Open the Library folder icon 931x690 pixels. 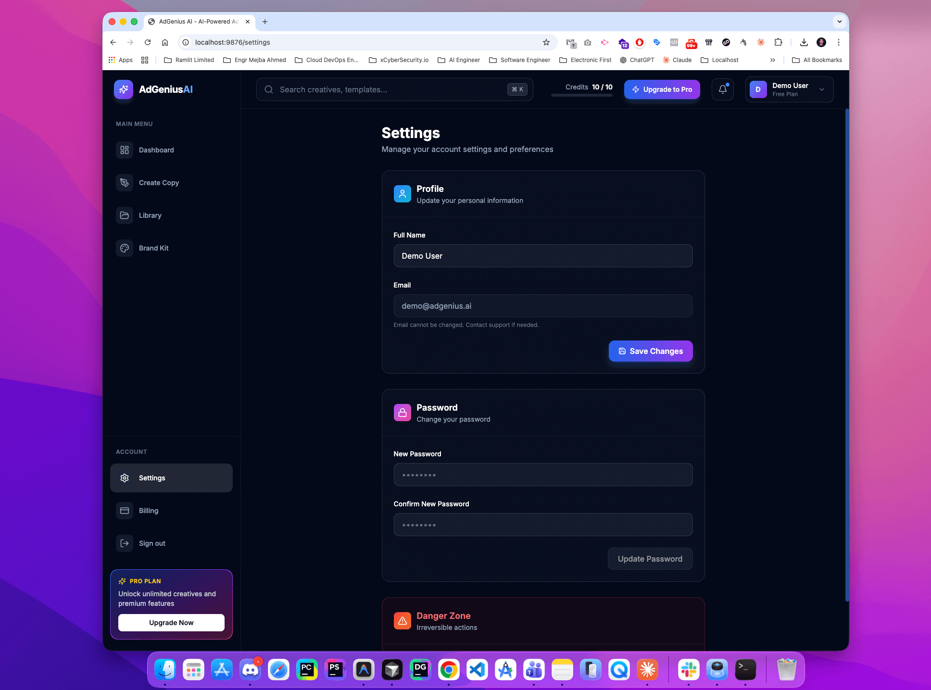coord(124,215)
